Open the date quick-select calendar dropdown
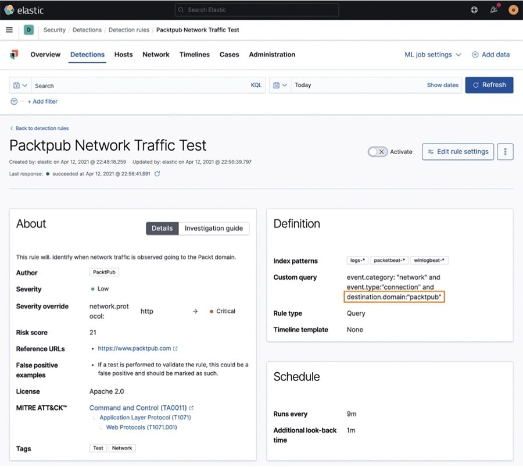Viewport: 523px width, 467px height. (280, 85)
